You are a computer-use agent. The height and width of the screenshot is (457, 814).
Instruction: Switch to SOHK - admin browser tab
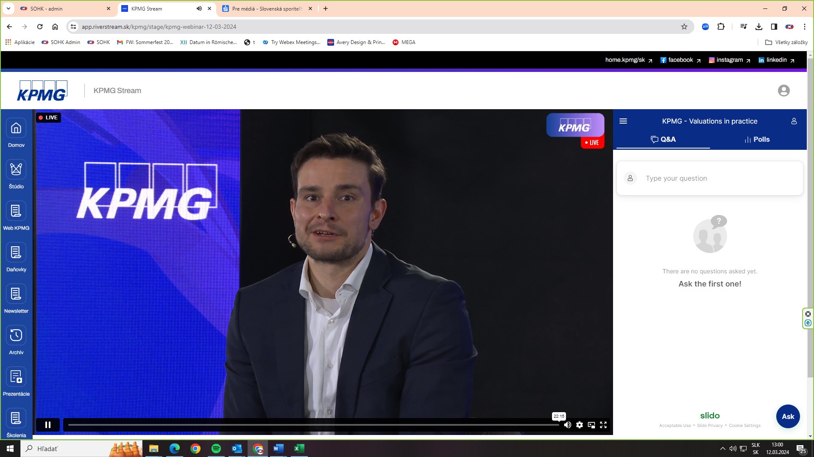pyautogui.click(x=66, y=8)
